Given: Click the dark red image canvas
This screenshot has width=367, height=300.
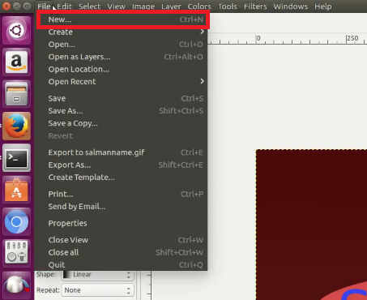Looking at the screenshot, I should click(311, 225).
